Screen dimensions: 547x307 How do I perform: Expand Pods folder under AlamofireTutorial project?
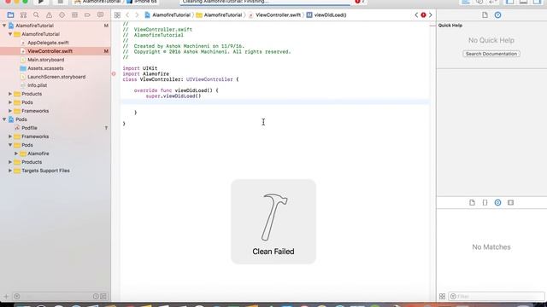(x=10, y=102)
